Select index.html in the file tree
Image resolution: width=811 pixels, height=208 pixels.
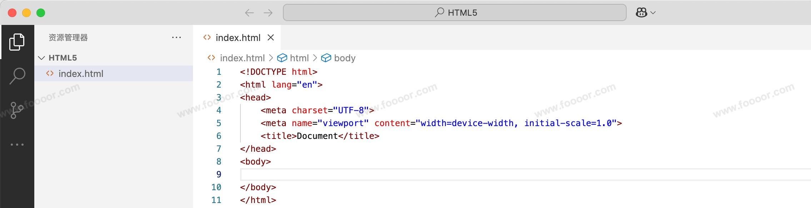tap(81, 74)
